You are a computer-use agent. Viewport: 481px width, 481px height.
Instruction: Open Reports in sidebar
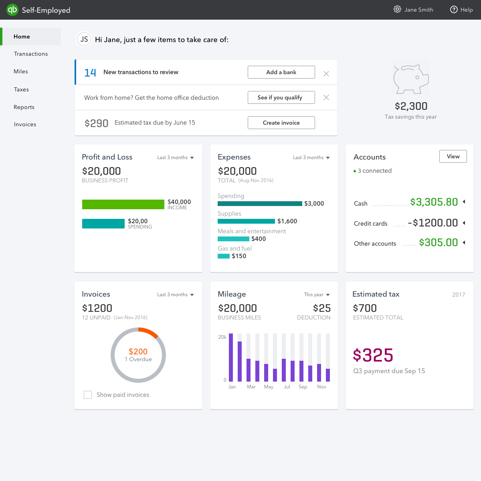point(24,107)
